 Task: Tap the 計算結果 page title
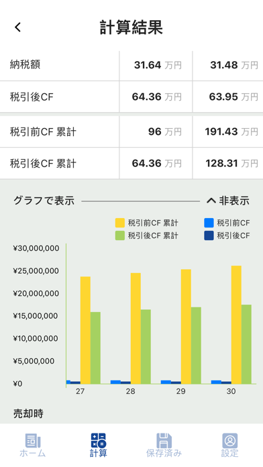pyautogui.click(x=131, y=28)
